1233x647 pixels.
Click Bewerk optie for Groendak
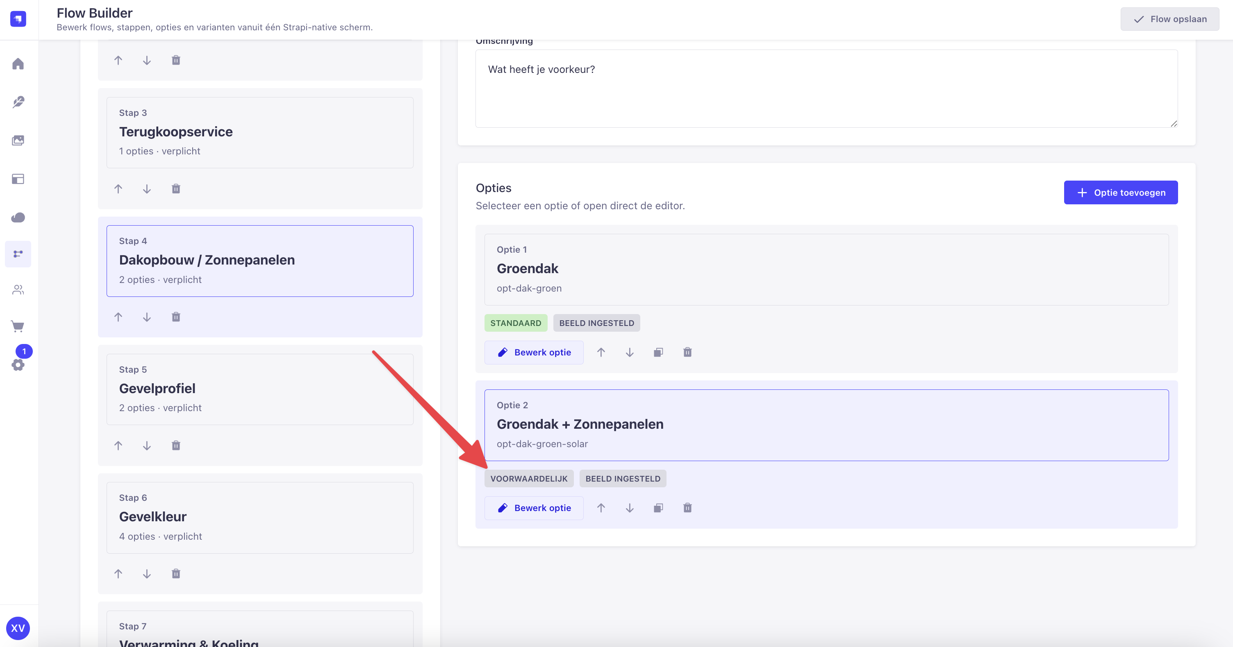pyautogui.click(x=534, y=353)
